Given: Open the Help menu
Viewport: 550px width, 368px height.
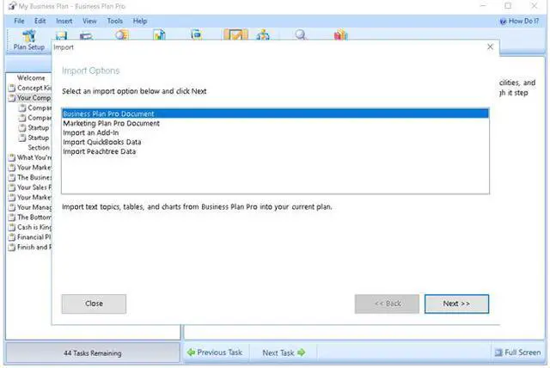Looking at the screenshot, I should click(139, 21).
